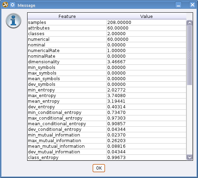Image resolution: width=198 pixels, height=178 pixels.
Task: Click the window menu icon beside Message
Action: 12,5
